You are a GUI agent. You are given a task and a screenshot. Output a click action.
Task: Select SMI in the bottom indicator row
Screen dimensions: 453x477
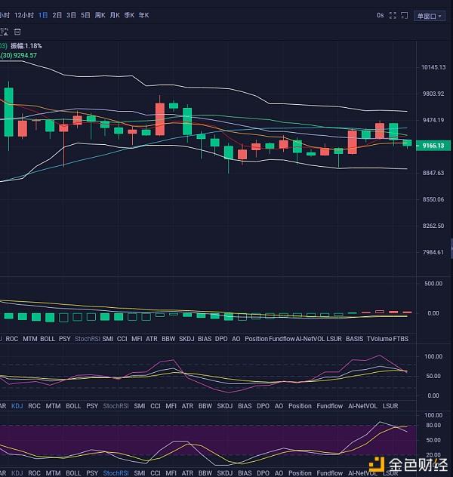click(140, 473)
